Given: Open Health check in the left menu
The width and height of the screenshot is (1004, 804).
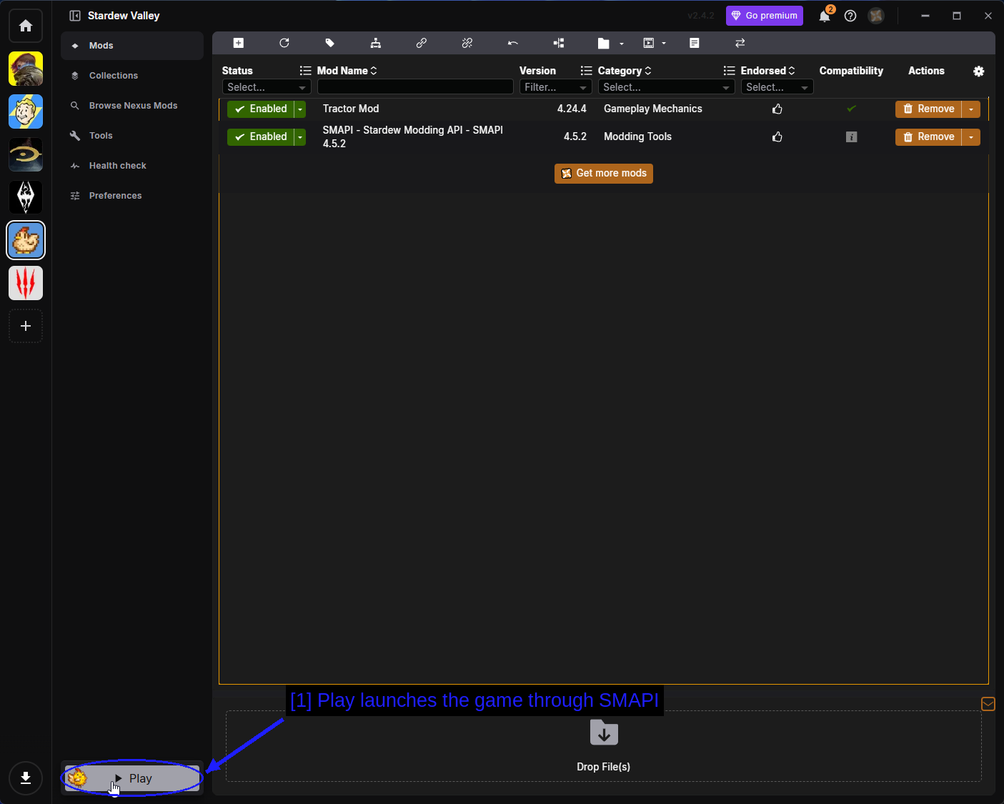Looking at the screenshot, I should [x=118, y=166].
